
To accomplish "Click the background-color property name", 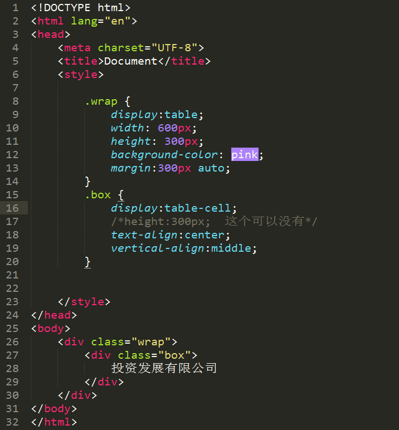I will tap(164, 155).
